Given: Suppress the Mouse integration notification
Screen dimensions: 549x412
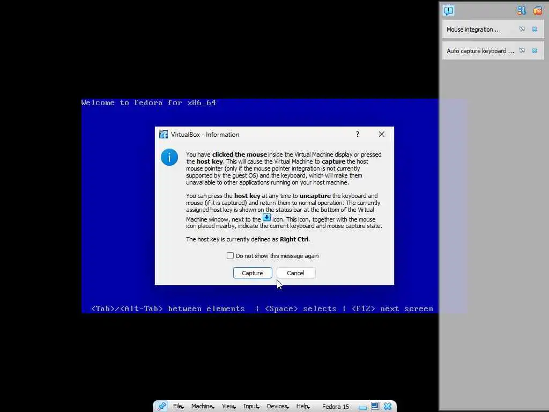Looking at the screenshot, I should coord(522,29).
